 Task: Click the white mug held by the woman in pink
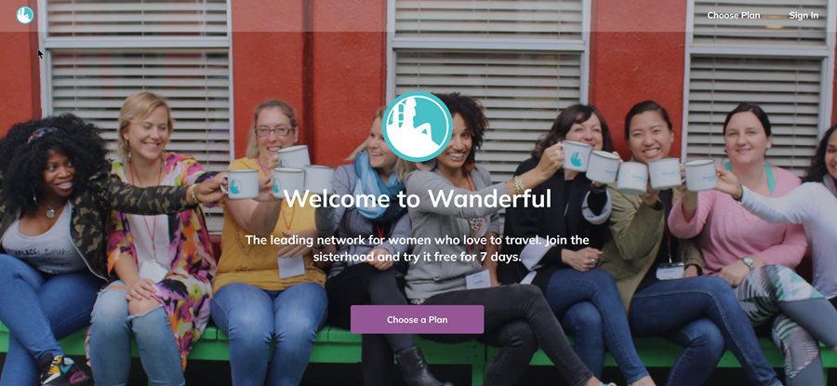coord(700,175)
